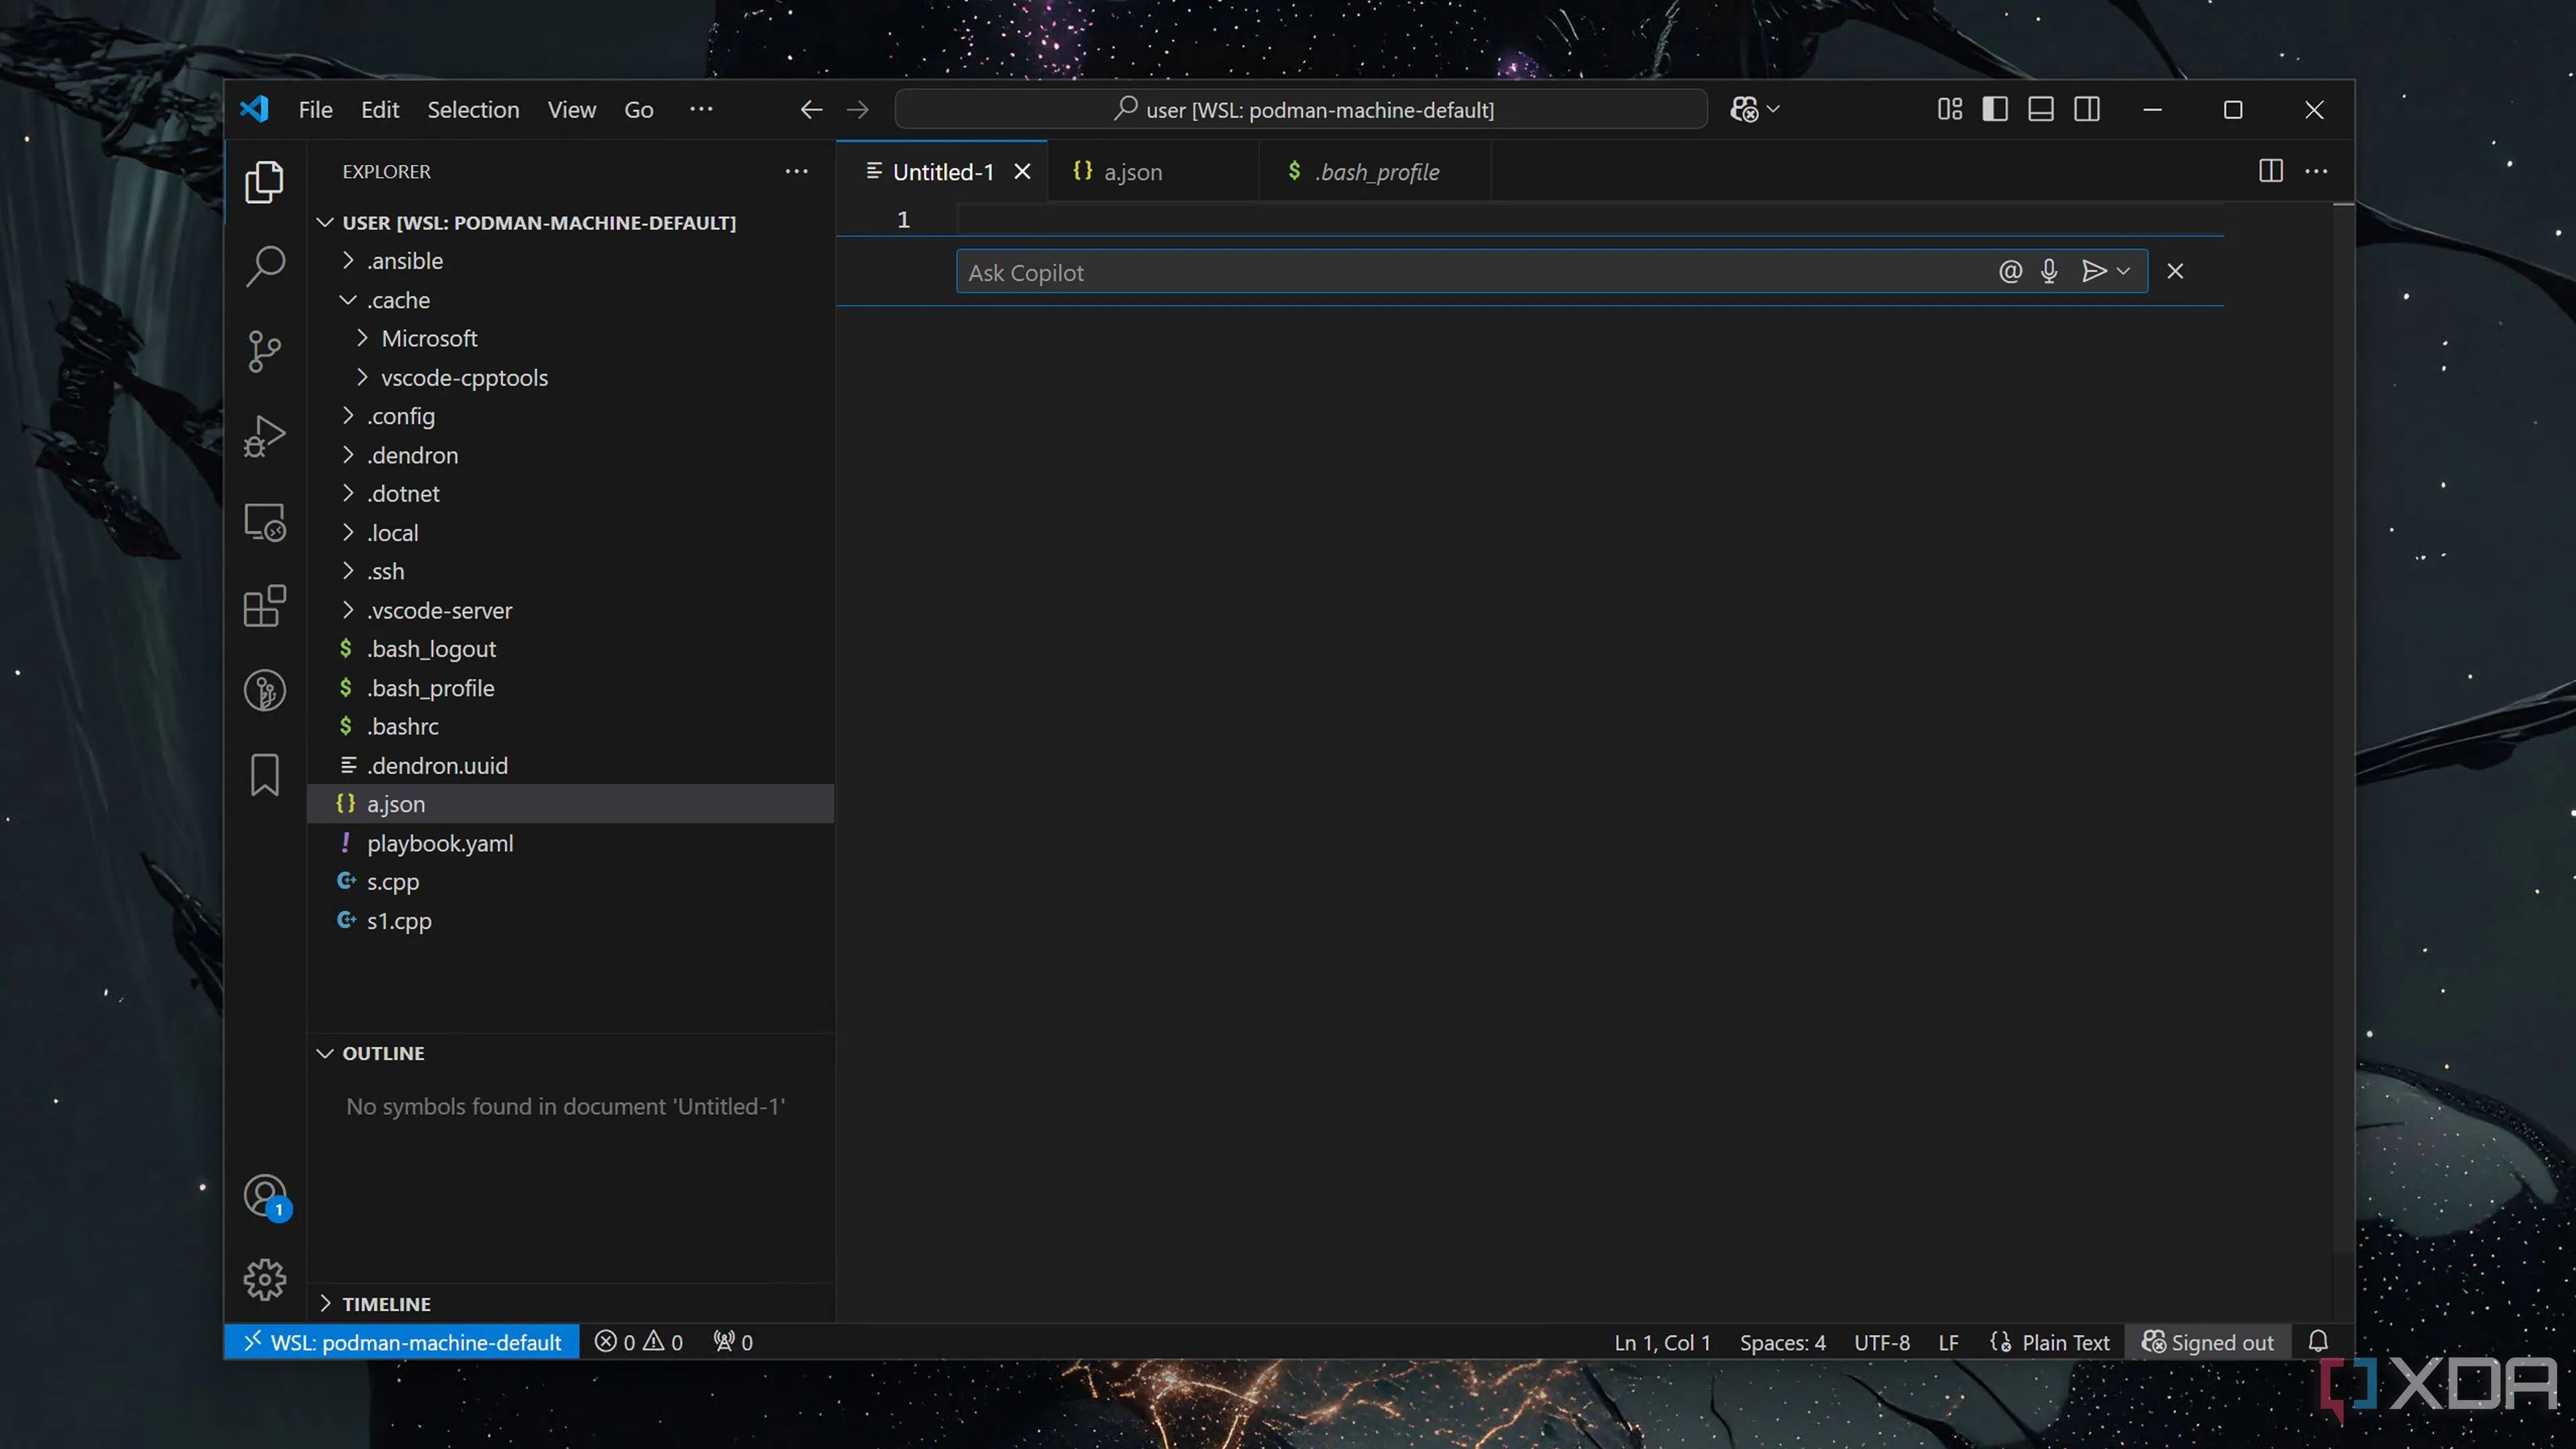The height and width of the screenshot is (1449, 2576).
Task: Open playbook.yaml in the explorer
Action: coord(570,843)
